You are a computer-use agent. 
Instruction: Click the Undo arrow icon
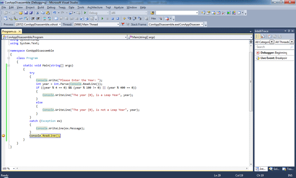[55, 13]
